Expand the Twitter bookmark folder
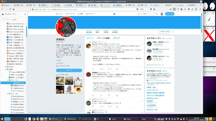216x121 pixels. coord(6,67)
